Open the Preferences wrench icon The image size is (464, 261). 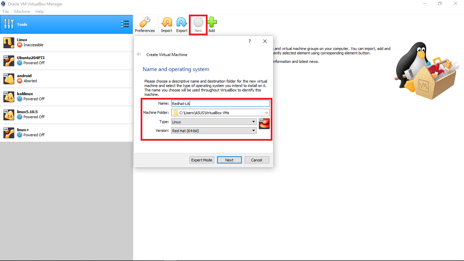point(145,22)
